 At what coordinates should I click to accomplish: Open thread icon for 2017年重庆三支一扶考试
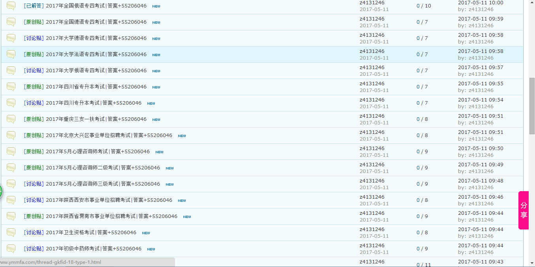pyautogui.click(x=11, y=119)
